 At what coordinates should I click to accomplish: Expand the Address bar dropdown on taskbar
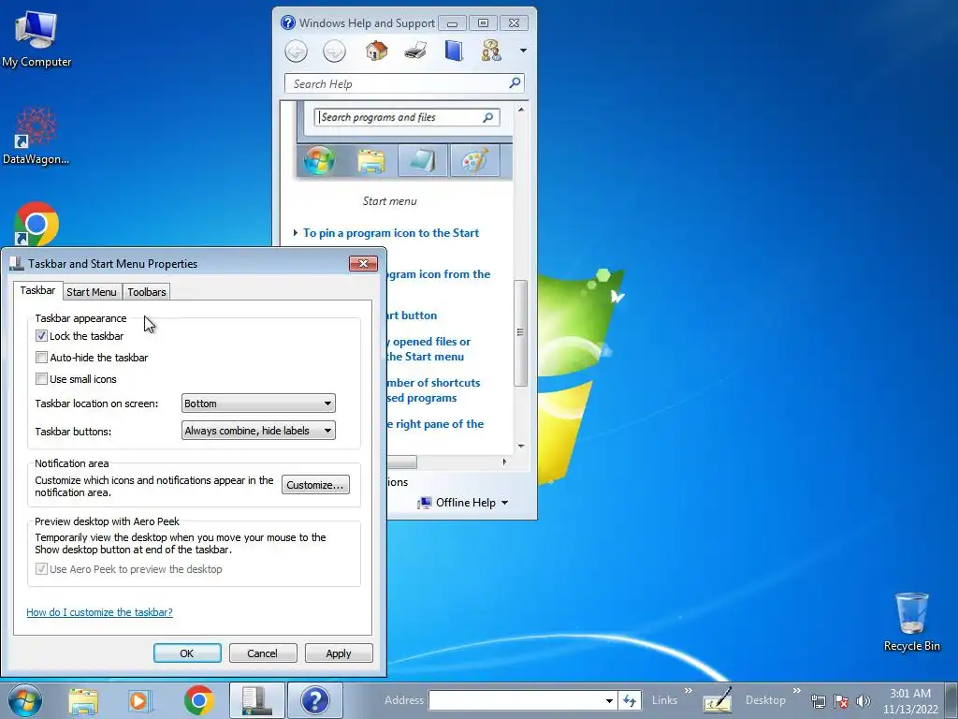(x=609, y=700)
